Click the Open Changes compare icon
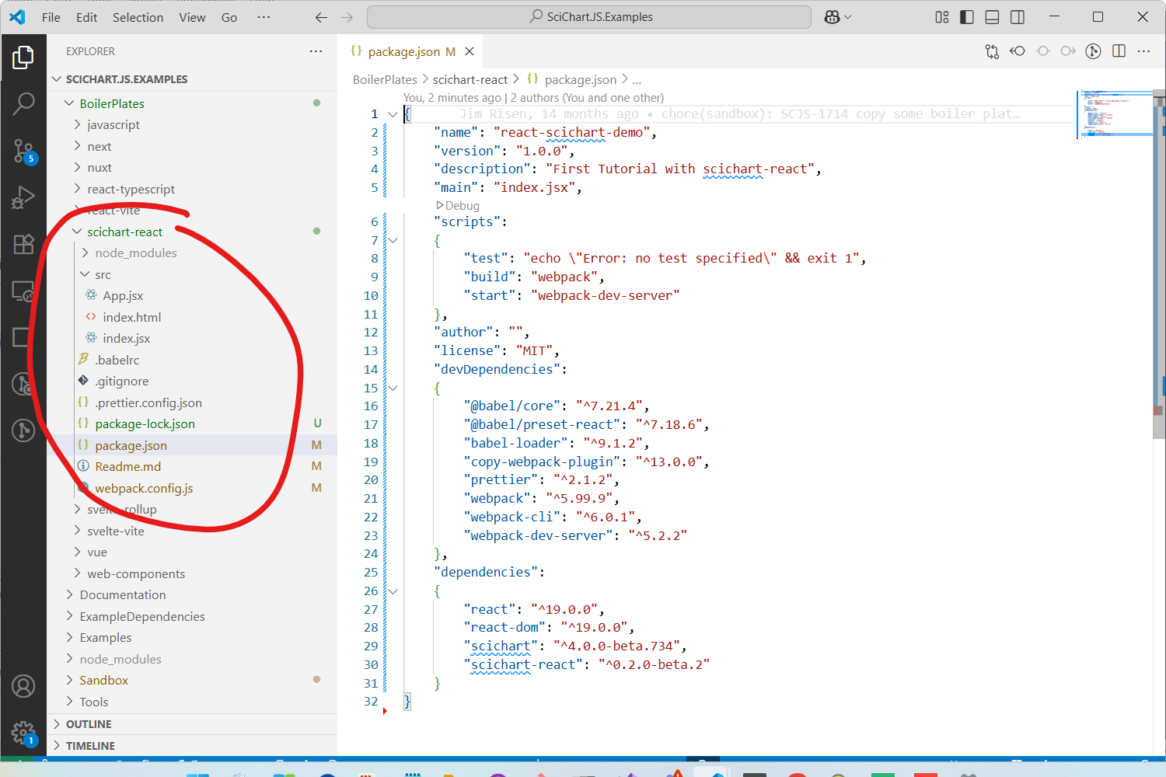Image resolution: width=1166 pixels, height=777 pixels. pos(992,51)
